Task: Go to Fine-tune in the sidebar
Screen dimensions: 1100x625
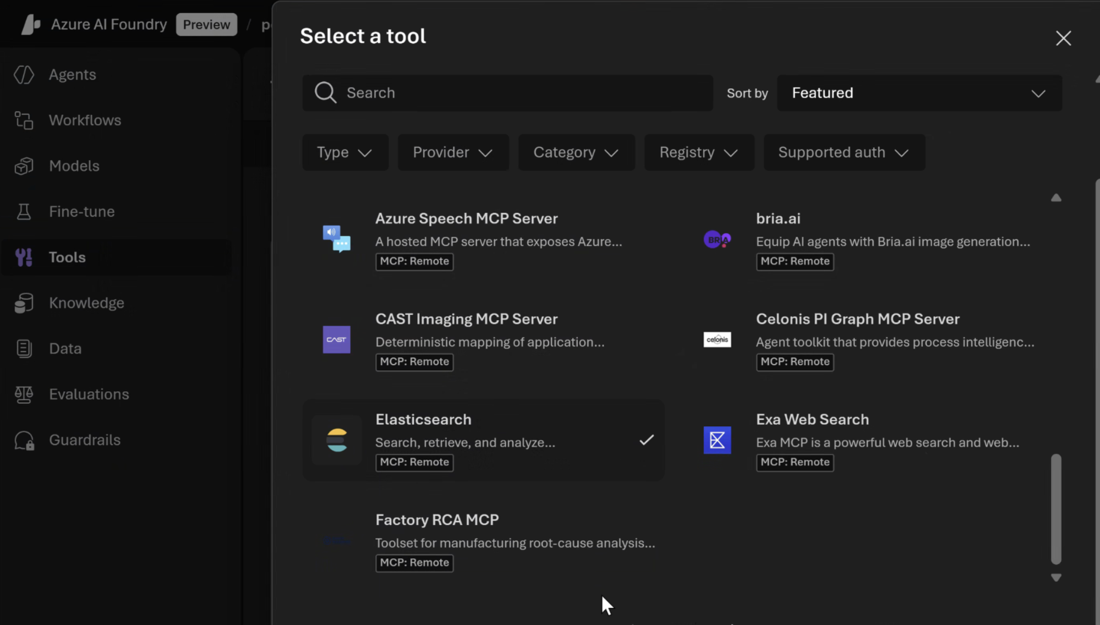Action: click(x=81, y=211)
